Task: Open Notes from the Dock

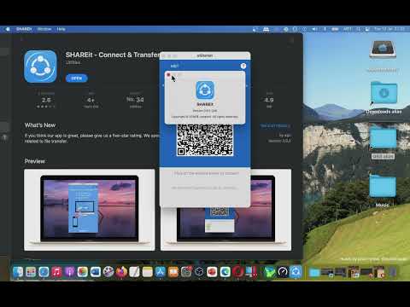Action: (147, 272)
